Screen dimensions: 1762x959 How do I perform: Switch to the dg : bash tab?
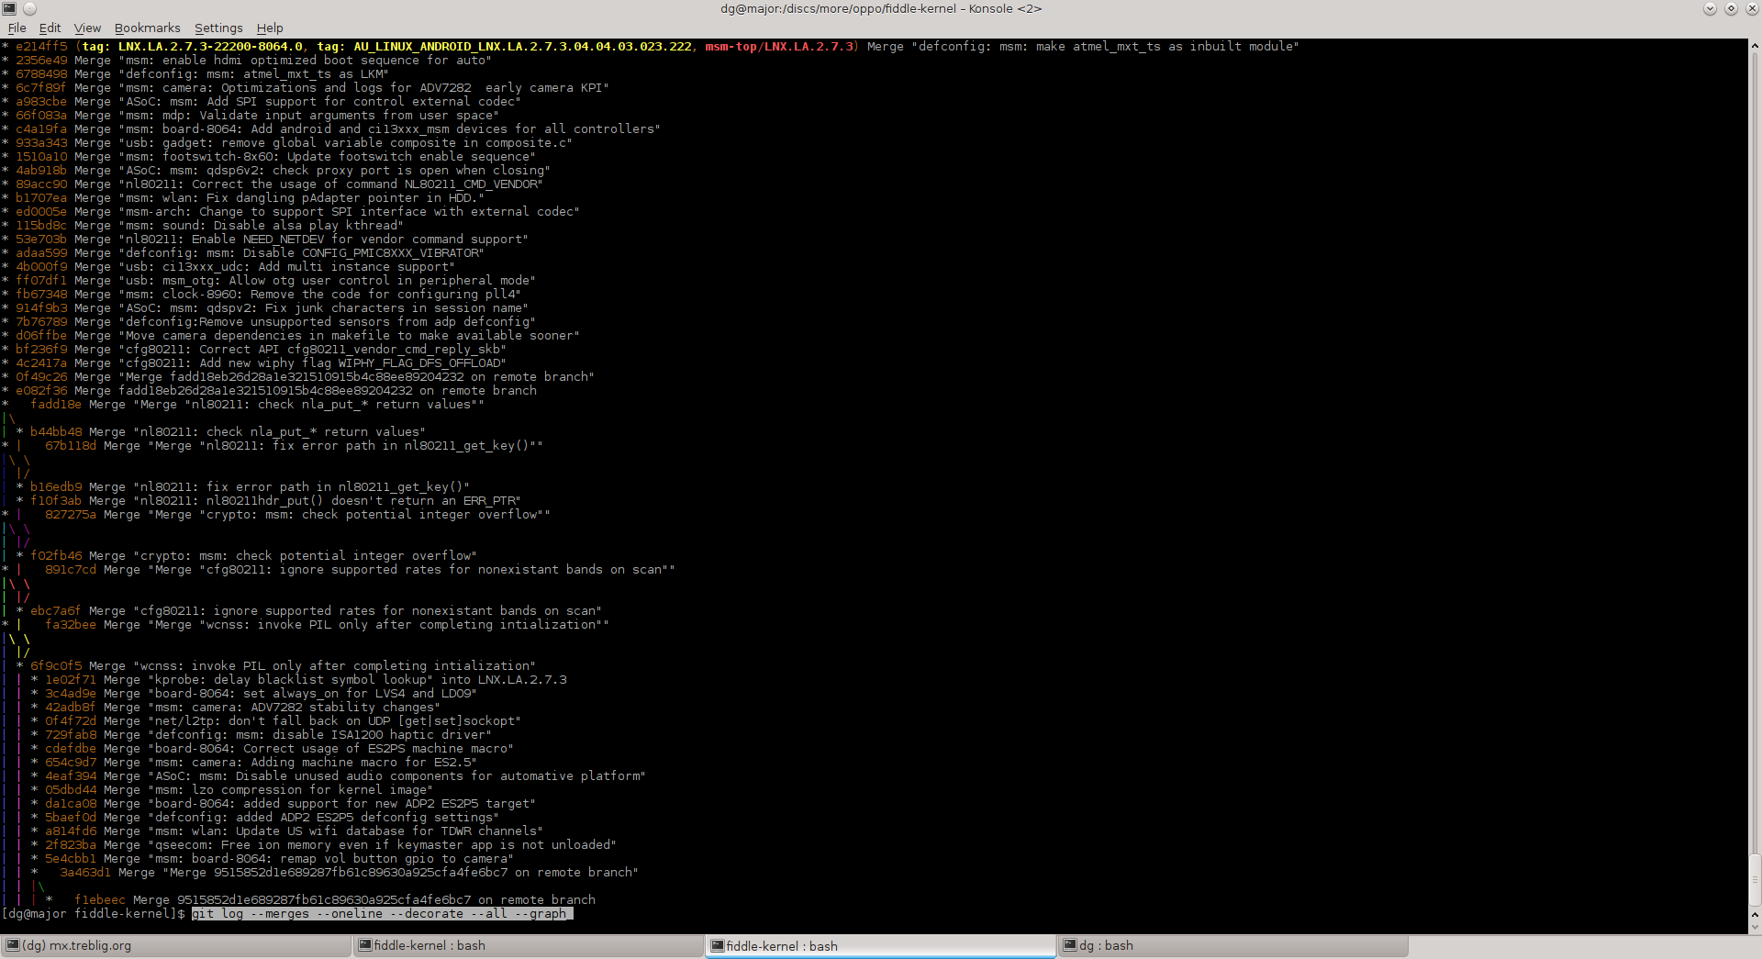click(1233, 945)
